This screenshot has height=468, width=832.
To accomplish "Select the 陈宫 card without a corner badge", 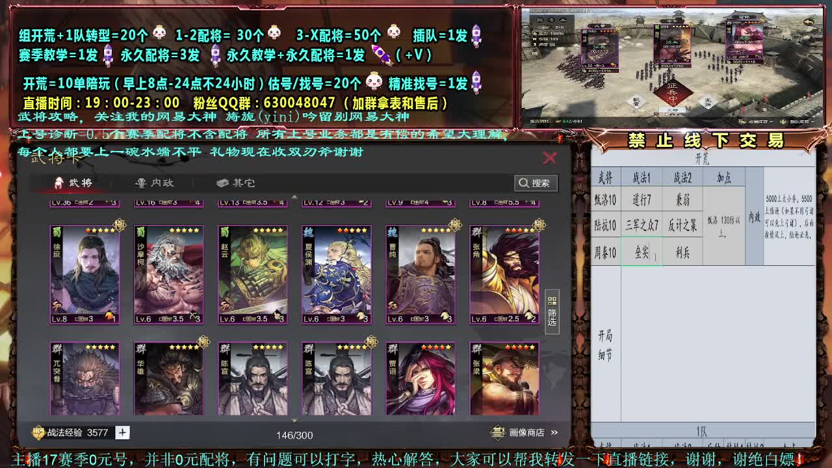I will [x=252, y=379].
